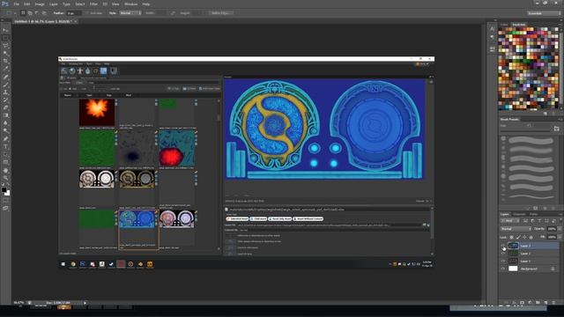This screenshot has width=564, height=317.
Task: Open the Filter menu
Action: tap(93, 4)
